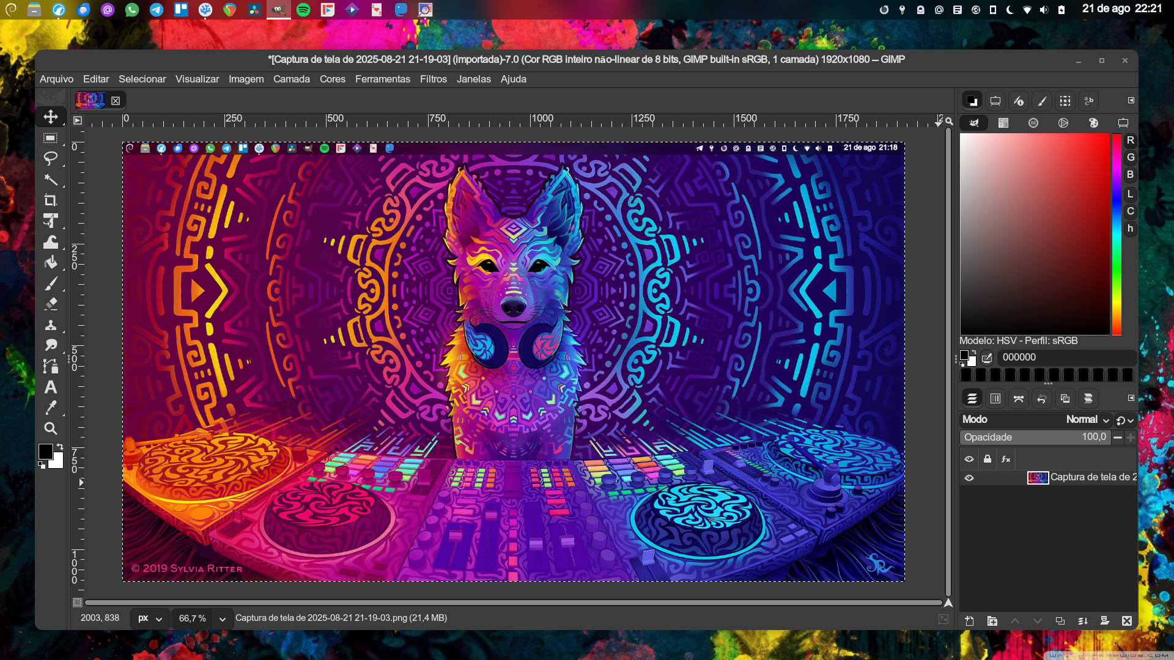Select the Crop tool
The image size is (1174, 660).
click(x=51, y=200)
